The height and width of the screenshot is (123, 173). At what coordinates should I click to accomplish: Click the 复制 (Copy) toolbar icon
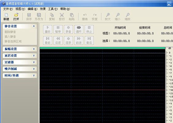(52, 17)
